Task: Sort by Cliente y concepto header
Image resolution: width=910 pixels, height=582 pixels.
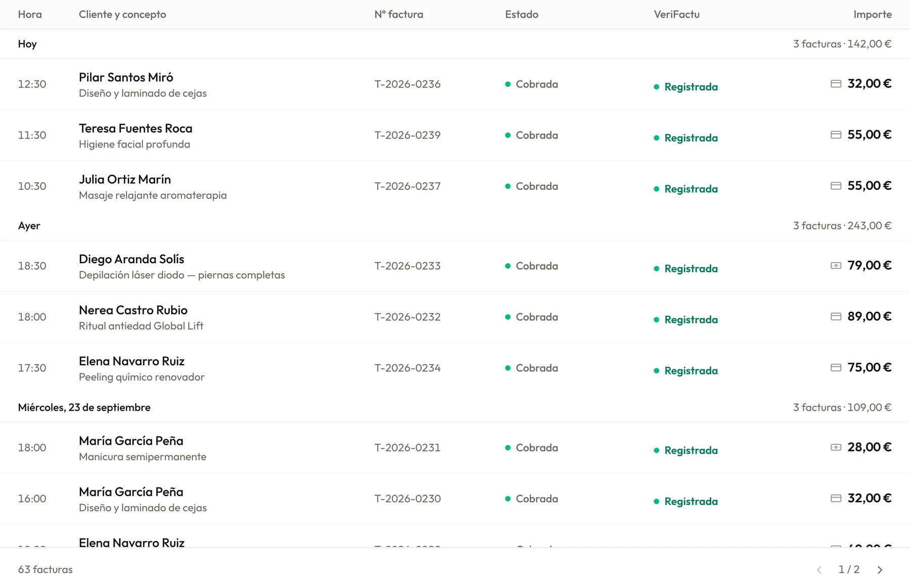Action: pos(122,15)
